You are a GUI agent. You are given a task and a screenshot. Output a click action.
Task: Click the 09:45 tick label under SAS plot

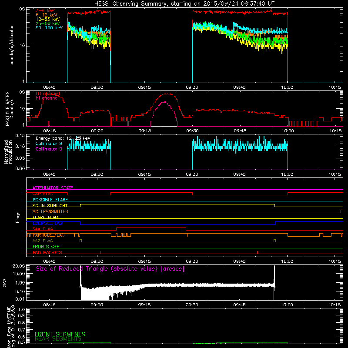[x=240, y=305]
